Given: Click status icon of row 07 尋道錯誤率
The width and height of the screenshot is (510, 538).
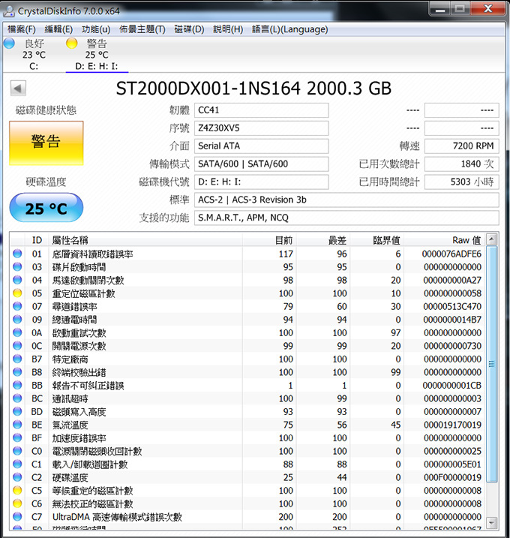Looking at the screenshot, I should pyautogui.click(x=17, y=306).
